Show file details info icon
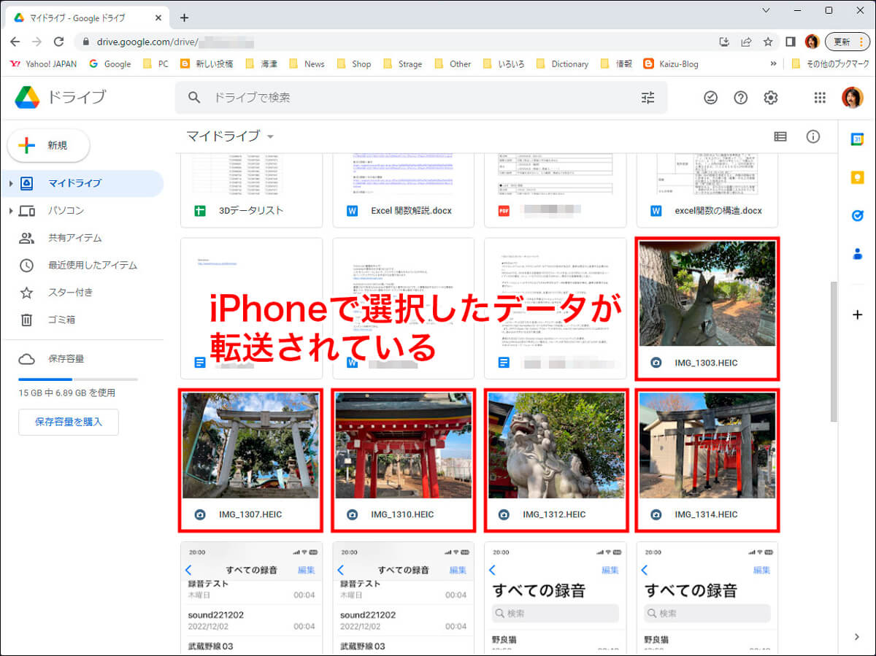Viewport: 876px width, 656px height. pos(812,136)
